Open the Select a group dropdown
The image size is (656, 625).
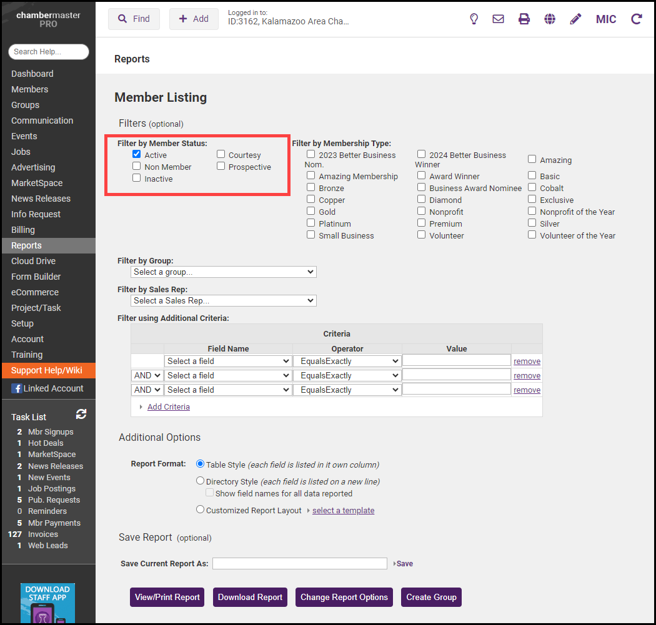[224, 272]
